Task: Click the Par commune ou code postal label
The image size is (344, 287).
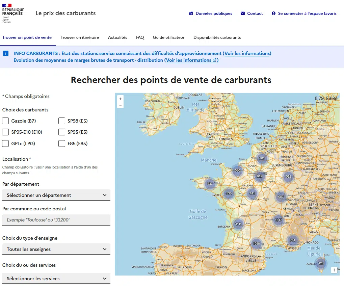Action: (x=34, y=209)
